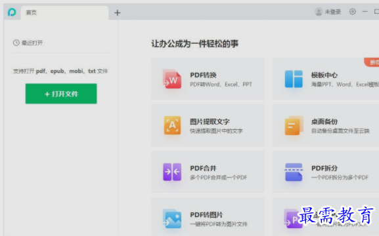Click the blue 模板中心 layout icon

tap(294, 79)
